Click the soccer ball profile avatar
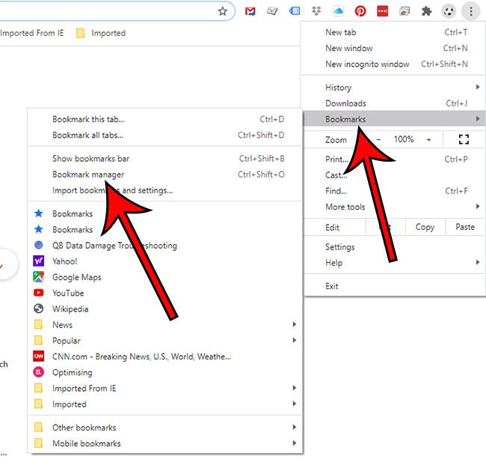Image resolution: width=486 pixels, height=474 pixels. point(448,11)
